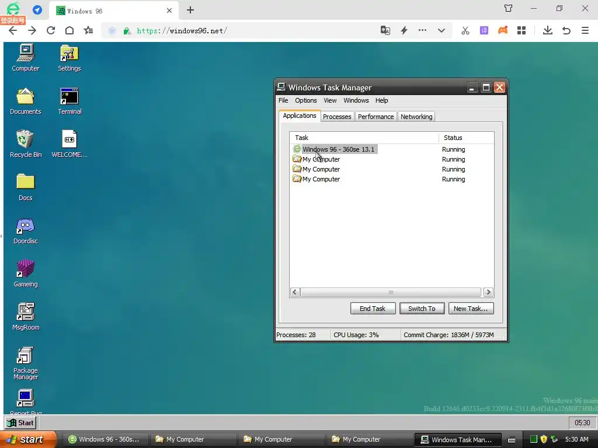This screenshot has width=598, height=448.
Task: Click the orange game controller icon
Action: tap(503, 30)
